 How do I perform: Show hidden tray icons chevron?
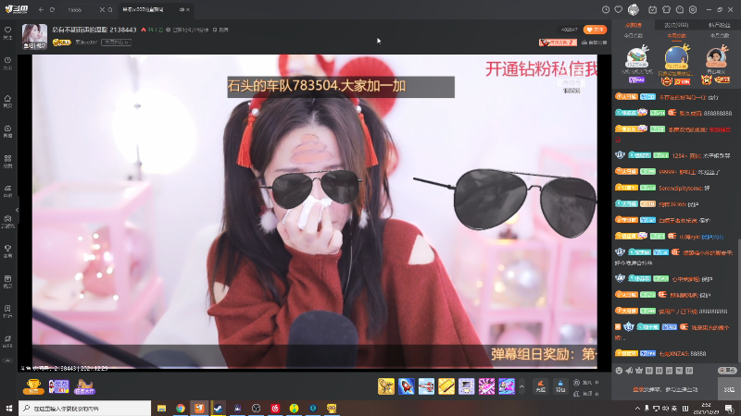click(637, 409)
